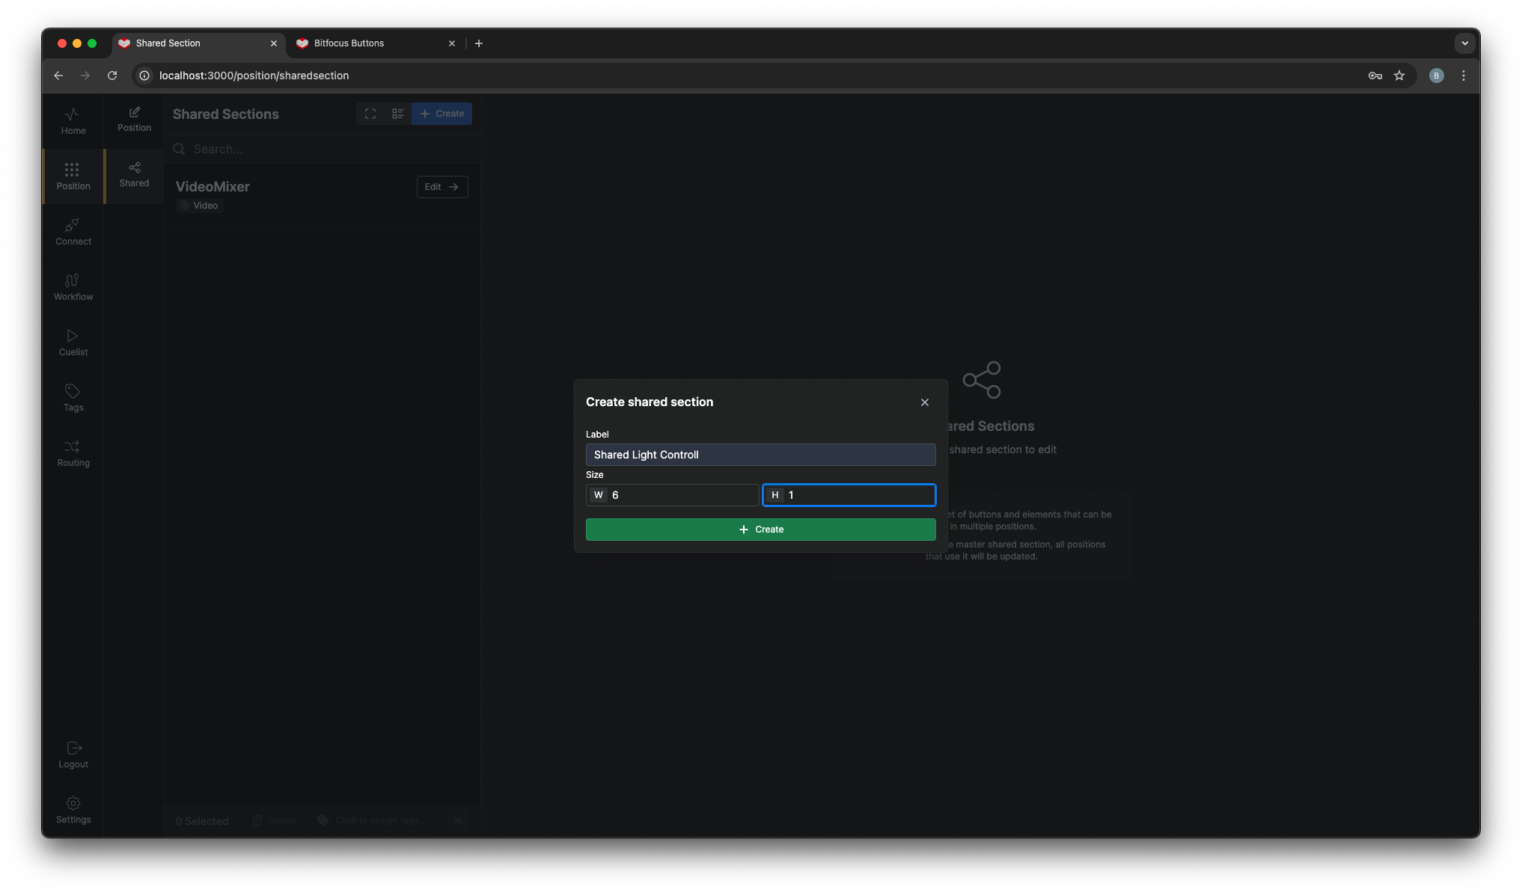Click the width W size field
This screenshot has height=893, width=1522.
click(672, 495)
